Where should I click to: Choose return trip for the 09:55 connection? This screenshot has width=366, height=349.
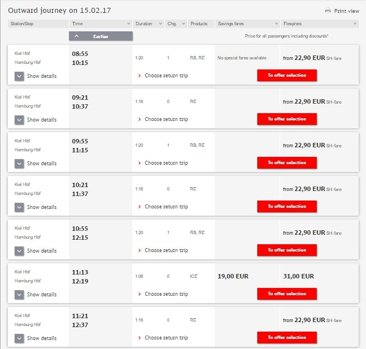coord(166,163)
